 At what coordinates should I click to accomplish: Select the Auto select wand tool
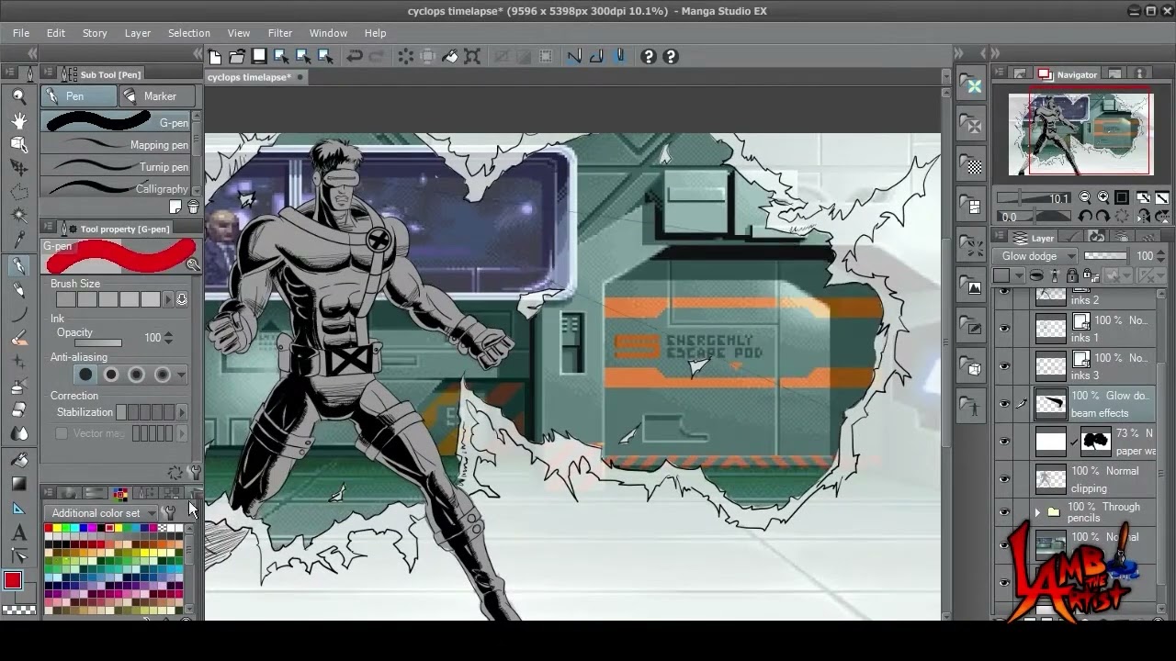pos(18,216)
